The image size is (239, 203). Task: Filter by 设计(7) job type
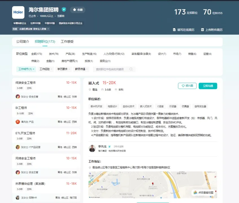click(162, 54)
